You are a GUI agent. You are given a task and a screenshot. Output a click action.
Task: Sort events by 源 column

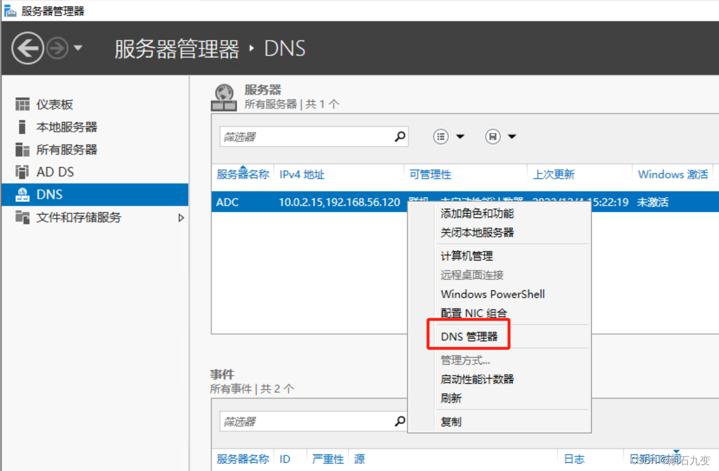coord(359,459)
